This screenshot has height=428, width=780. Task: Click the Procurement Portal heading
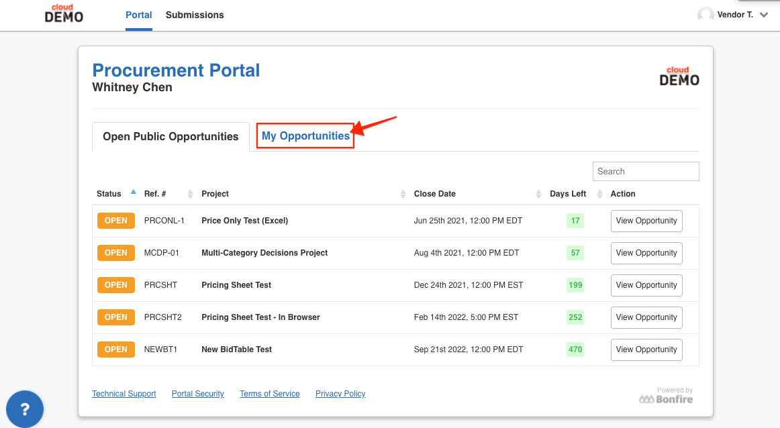(176, 70)
